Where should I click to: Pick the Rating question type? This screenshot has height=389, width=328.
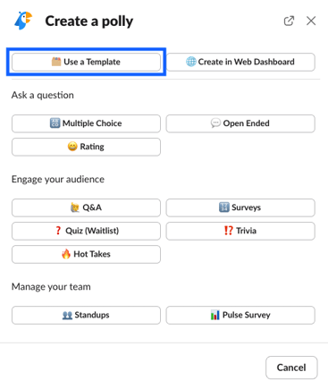86,147
